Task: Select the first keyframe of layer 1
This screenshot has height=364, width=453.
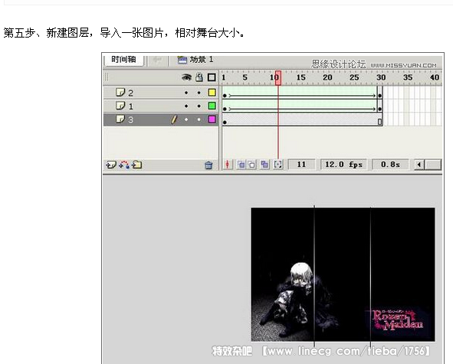Action: [x=225, y=109]
